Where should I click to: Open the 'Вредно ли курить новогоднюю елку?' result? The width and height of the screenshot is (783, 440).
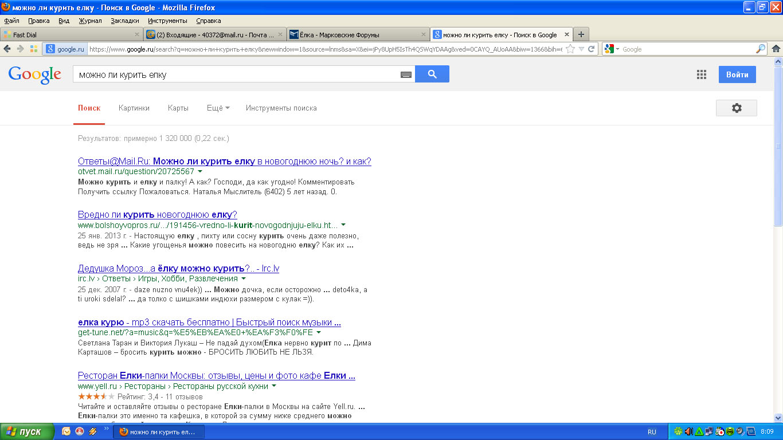click(x=157, y=215)
